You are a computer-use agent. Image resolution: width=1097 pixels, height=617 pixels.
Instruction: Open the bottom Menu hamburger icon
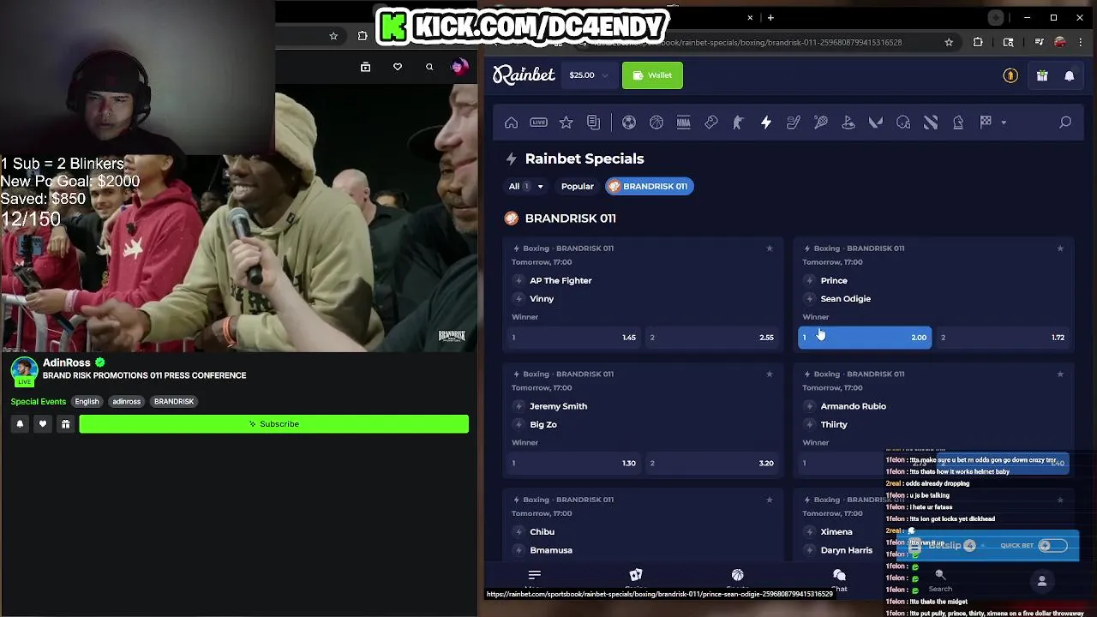(x=535, y=575)
